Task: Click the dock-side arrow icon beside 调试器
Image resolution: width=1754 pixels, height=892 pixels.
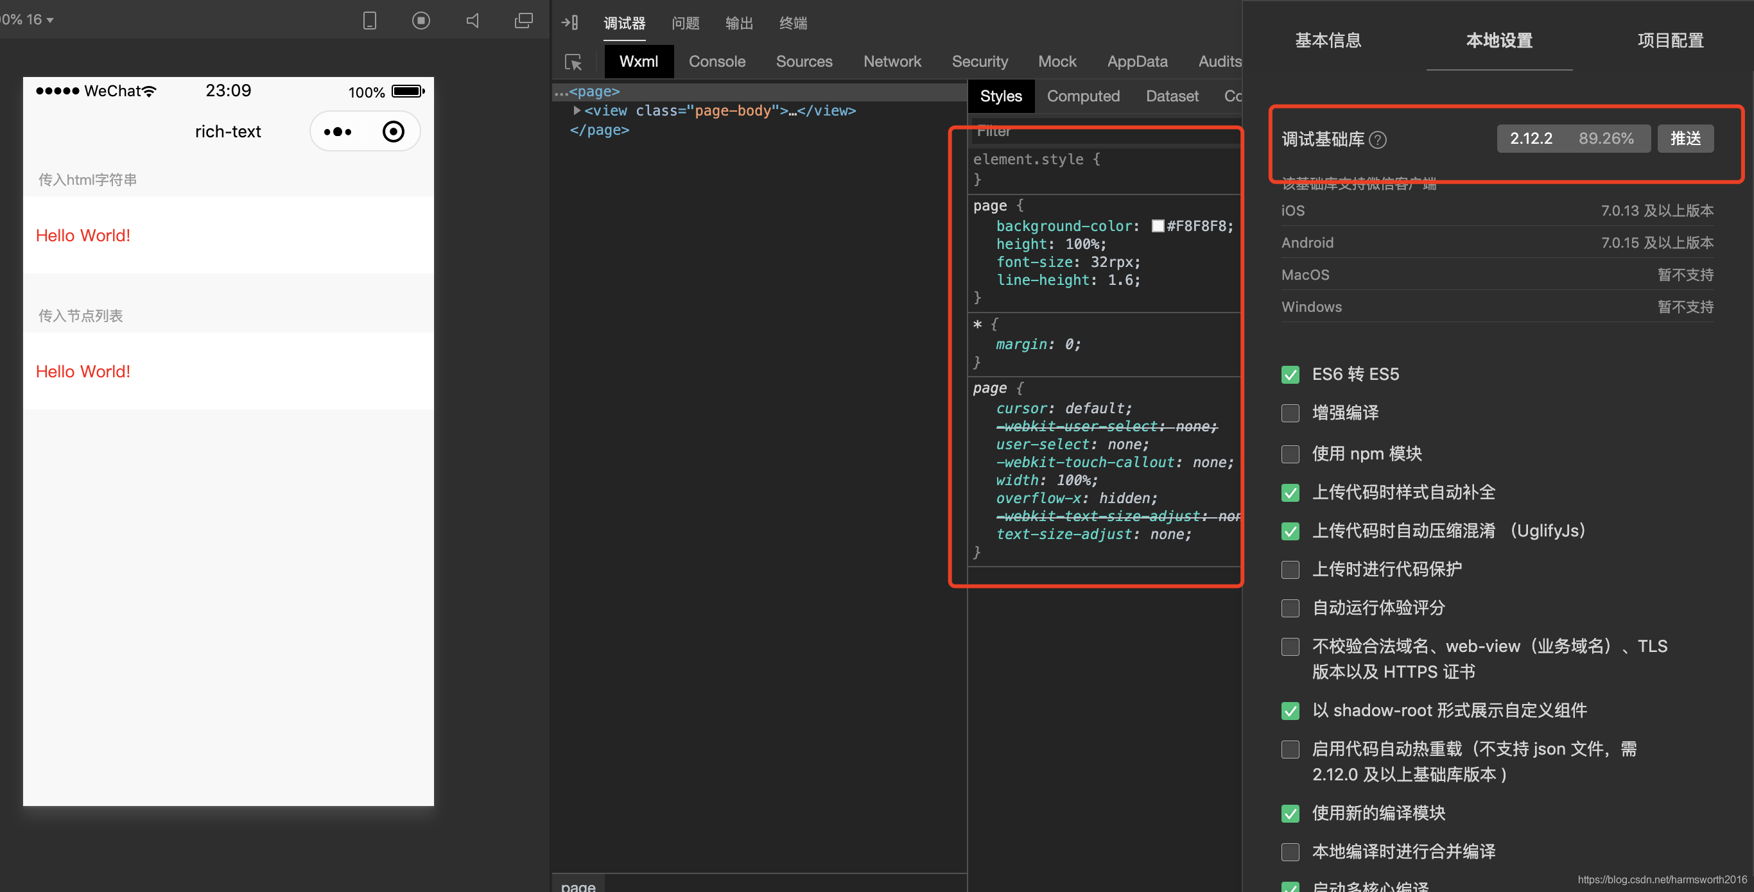Action: [569, 22]
